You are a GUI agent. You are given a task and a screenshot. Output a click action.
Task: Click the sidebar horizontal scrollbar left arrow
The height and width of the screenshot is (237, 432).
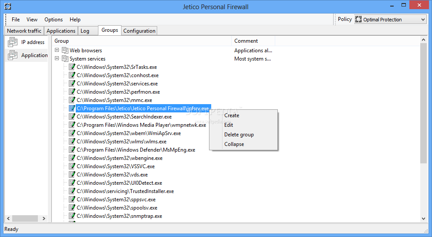(x=8, y=218)
